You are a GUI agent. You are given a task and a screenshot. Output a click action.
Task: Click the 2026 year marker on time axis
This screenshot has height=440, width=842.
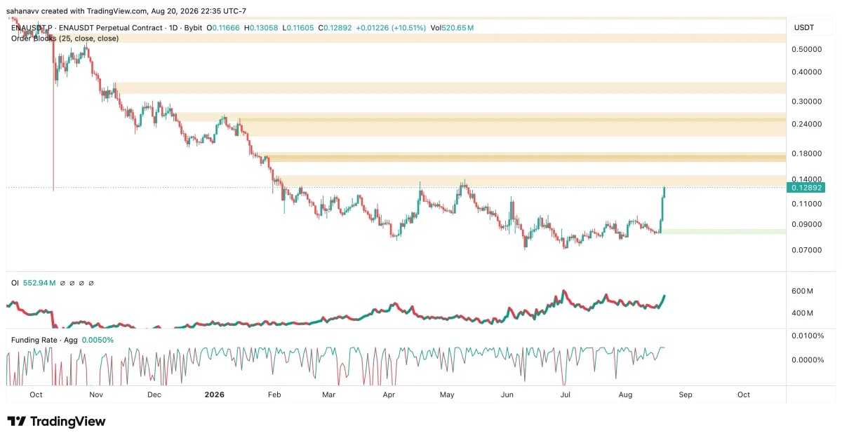(x=214, y=394)
